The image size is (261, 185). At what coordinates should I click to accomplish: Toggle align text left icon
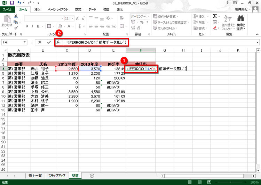[90, 26]
